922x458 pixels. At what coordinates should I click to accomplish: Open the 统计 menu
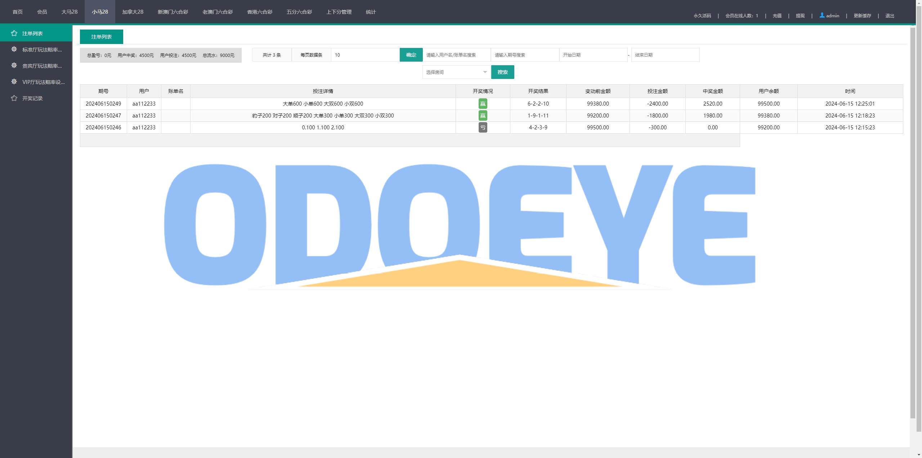[x=371, y=12]
